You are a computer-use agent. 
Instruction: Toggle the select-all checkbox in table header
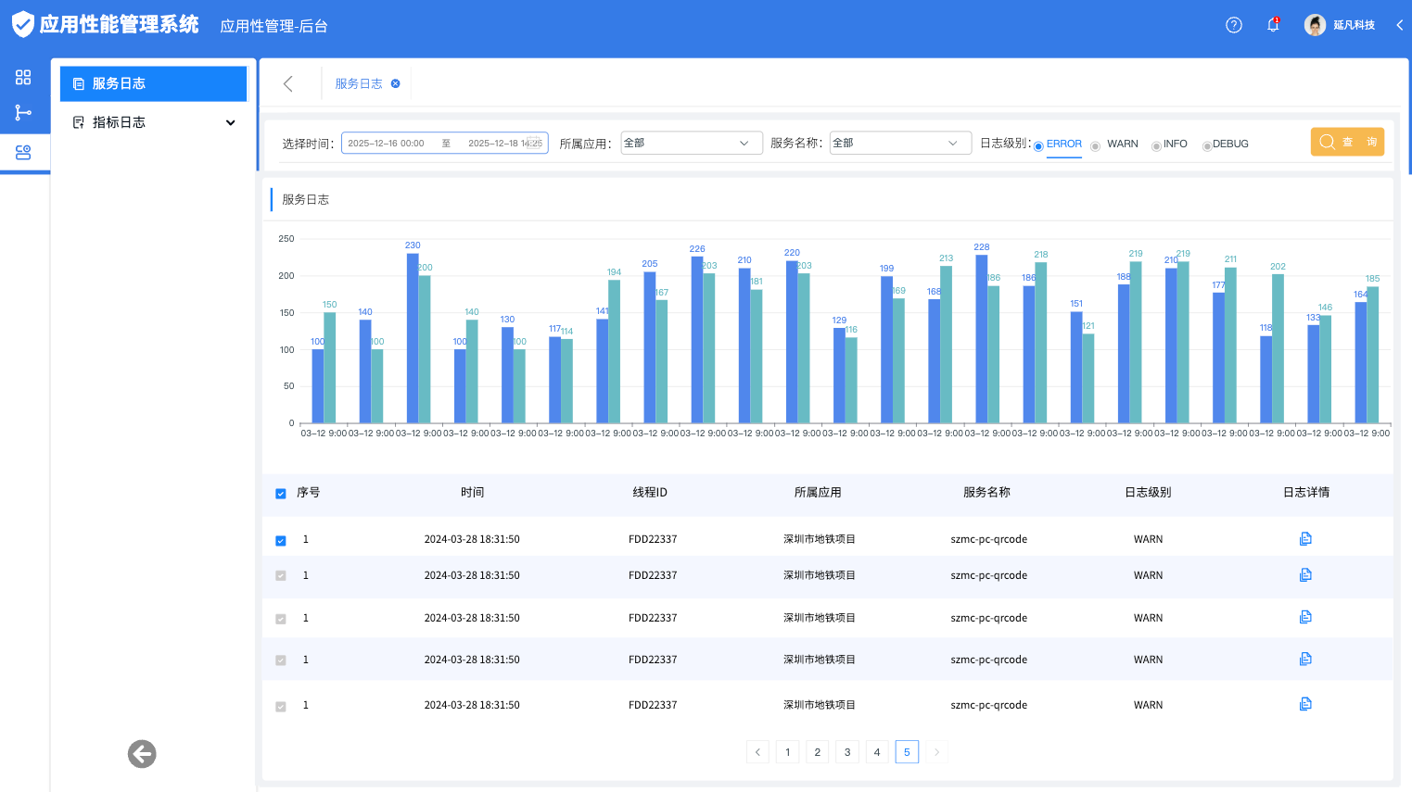(x=281, y=494)
